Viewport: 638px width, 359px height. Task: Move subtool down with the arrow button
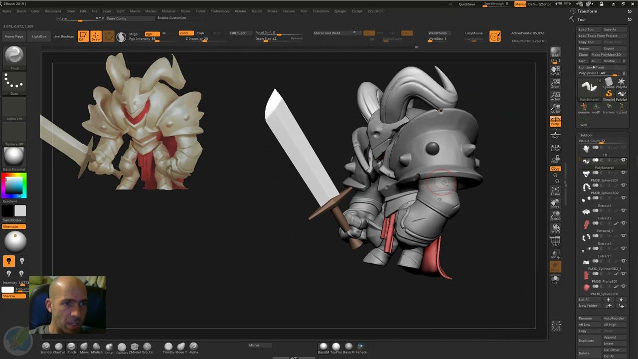click(621, 300)
